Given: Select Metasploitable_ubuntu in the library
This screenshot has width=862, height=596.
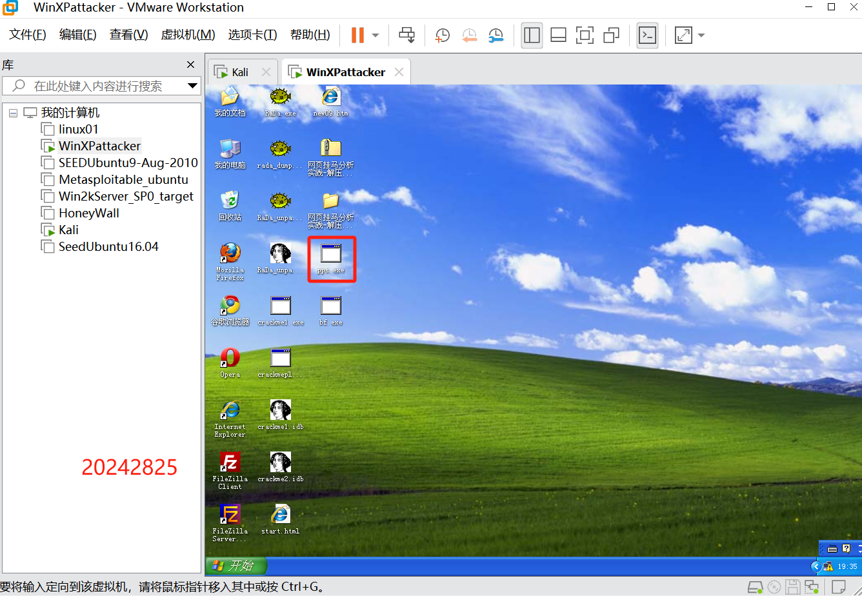Looking at the screenshot, I should [x=123, y=179].
